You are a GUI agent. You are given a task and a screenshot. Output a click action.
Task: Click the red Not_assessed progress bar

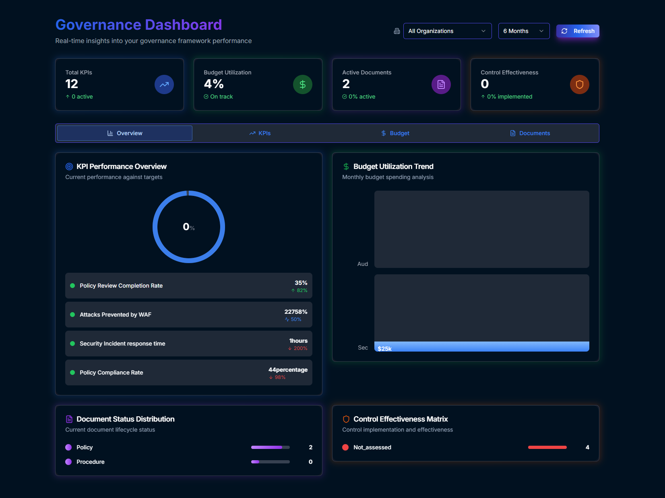[x=547, y=447]
